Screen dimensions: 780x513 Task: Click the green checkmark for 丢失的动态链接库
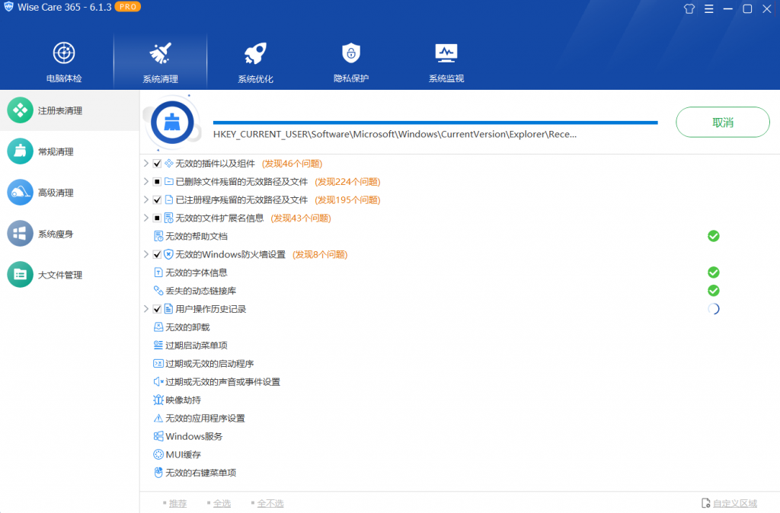713,290
